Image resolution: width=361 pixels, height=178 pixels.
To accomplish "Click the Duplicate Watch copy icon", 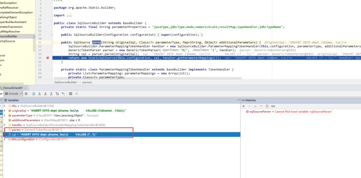I will (x=267, y=106).
